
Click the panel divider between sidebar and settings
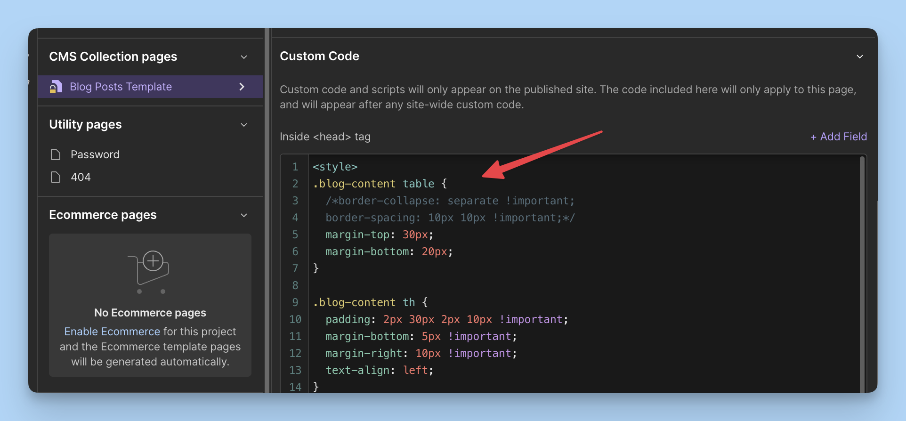click(267, 212)
